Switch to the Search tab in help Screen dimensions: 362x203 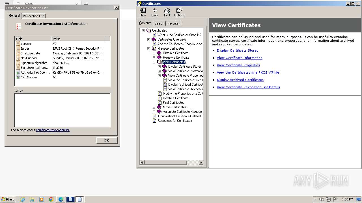point(159,23)
